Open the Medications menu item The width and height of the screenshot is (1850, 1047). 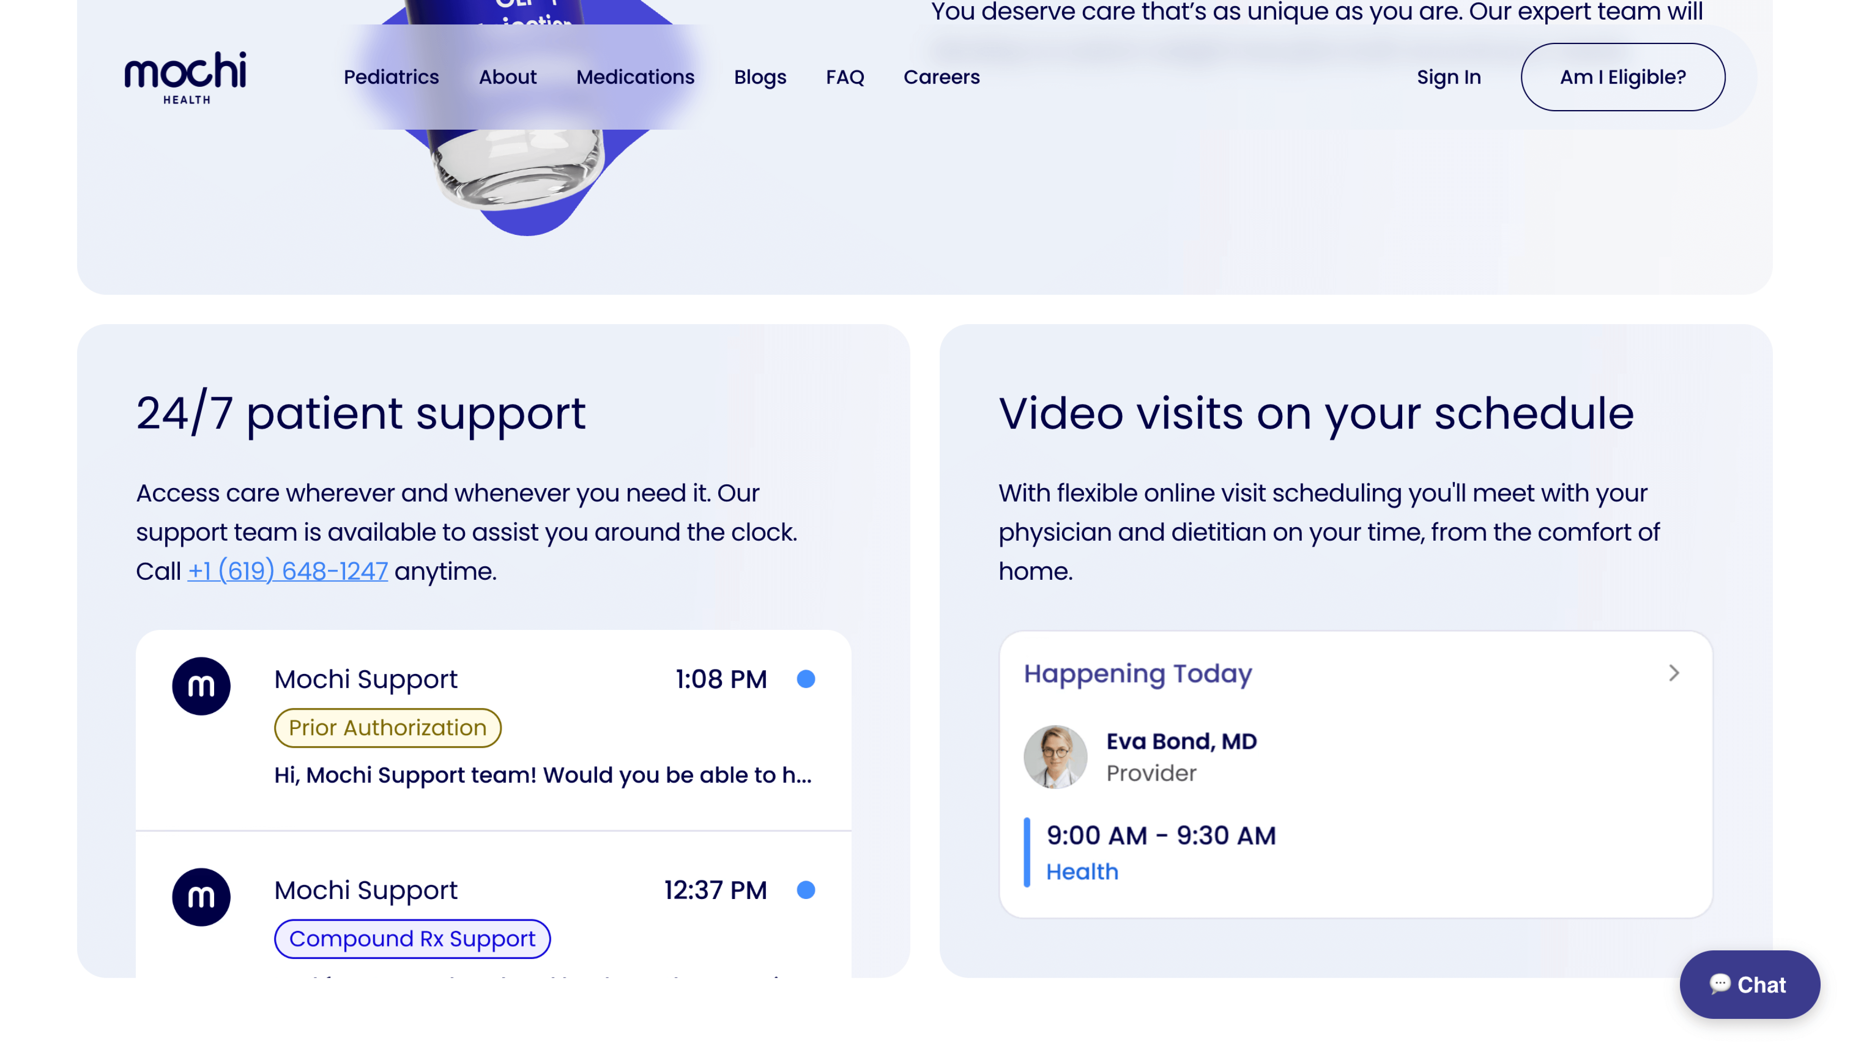click(x=635, y=77)
